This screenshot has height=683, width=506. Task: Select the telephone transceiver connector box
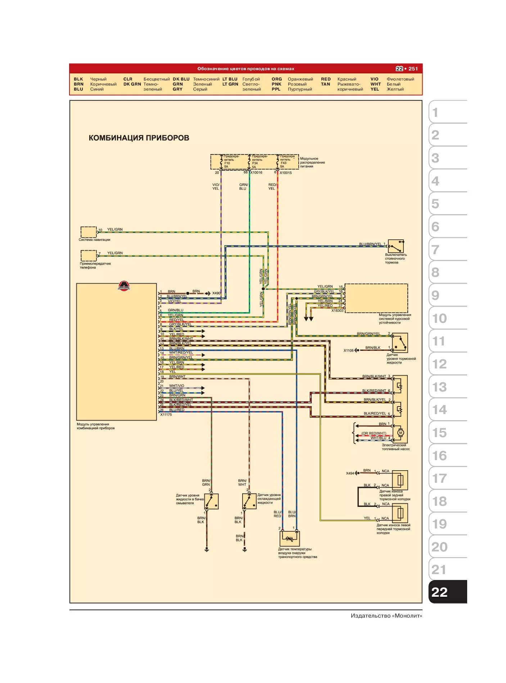[89, 256]
